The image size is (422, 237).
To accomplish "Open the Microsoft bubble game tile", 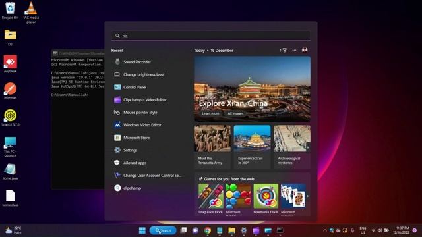I will [x=238, y=199].
